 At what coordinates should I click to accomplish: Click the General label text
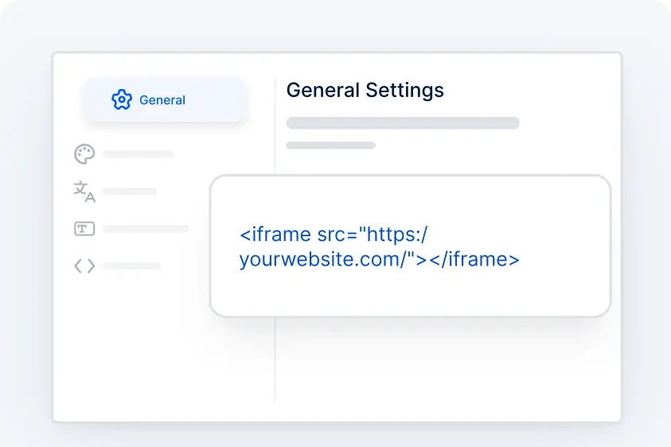[x=162, y=100]
